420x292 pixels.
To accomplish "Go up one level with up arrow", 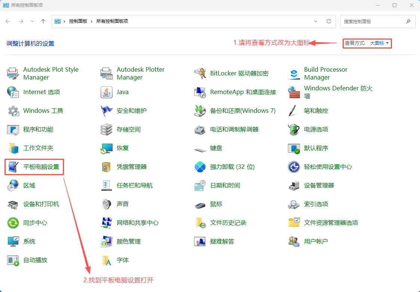I will [43, 21].
